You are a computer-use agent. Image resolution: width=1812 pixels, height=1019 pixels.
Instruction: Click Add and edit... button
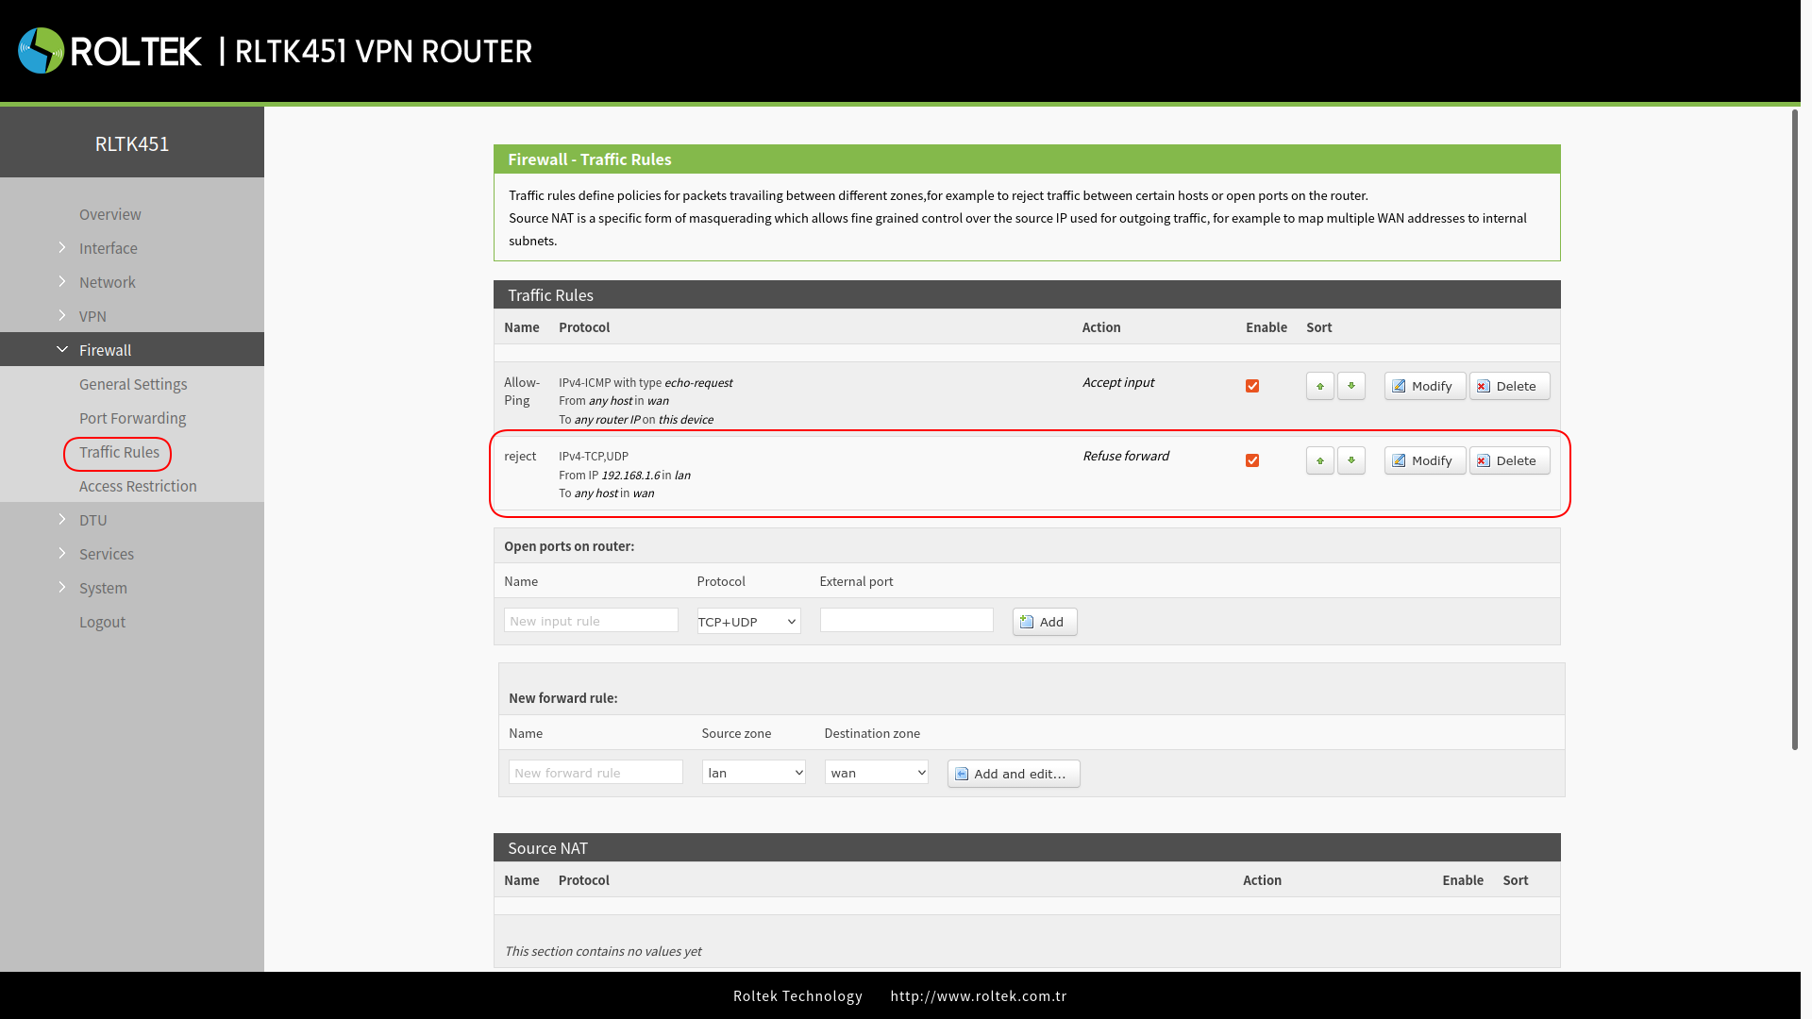point(1013,774)
